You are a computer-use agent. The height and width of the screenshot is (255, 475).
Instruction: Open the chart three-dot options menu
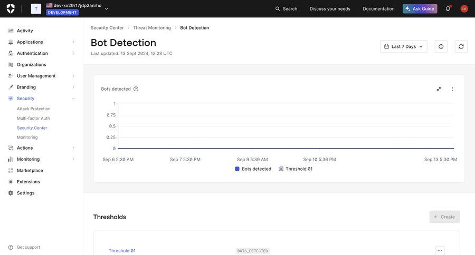click(x=452, y=89)
